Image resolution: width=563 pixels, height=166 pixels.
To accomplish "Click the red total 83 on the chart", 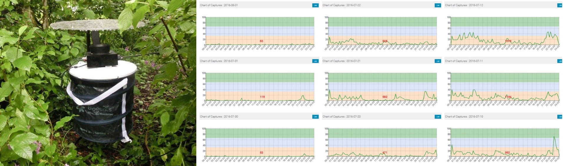I will point(261,41).
